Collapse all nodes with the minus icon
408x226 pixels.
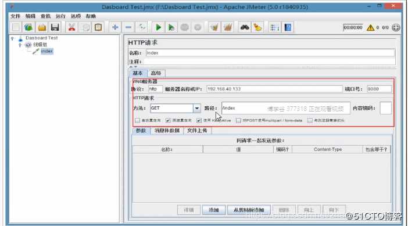pyautogui.click(x=128, y=27)
